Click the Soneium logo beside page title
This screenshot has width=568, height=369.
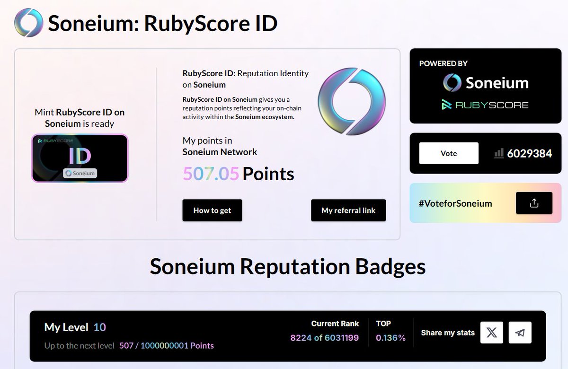29,23
